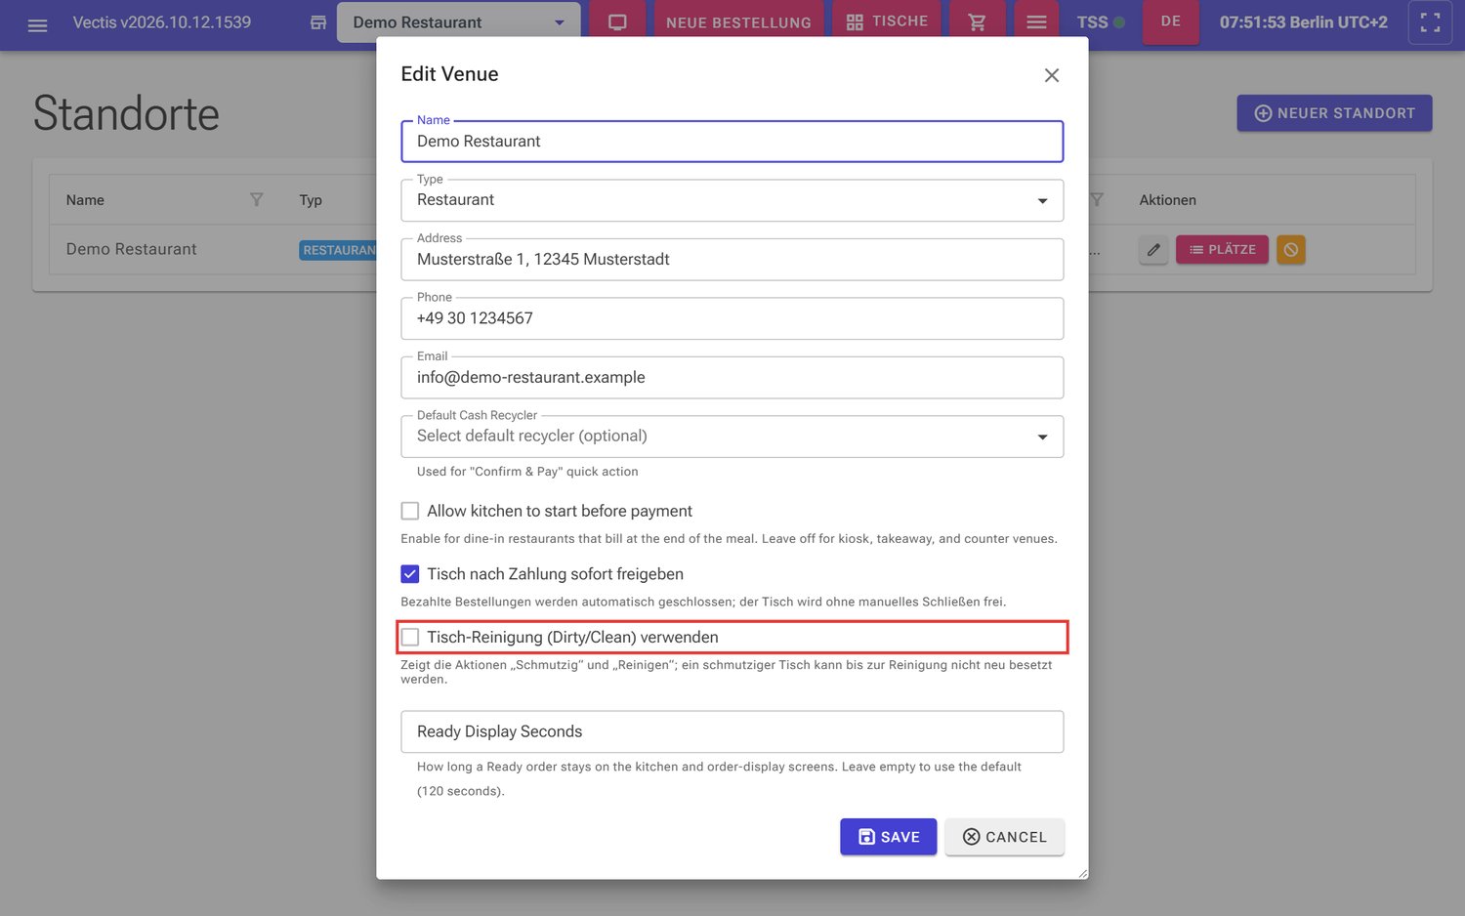
Task: Close the Edit Venue dialog
Action: click(1052, 75)
